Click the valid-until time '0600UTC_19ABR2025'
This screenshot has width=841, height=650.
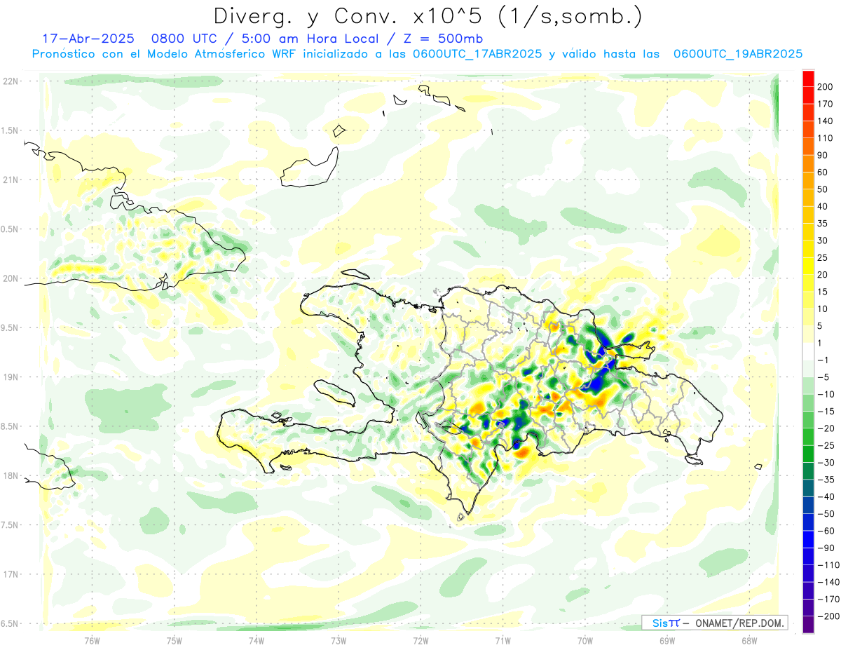737,54
